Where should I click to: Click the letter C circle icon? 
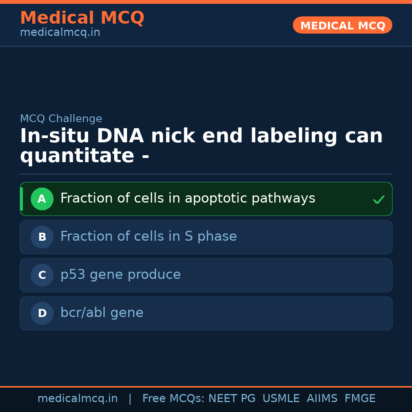[42, 275]
